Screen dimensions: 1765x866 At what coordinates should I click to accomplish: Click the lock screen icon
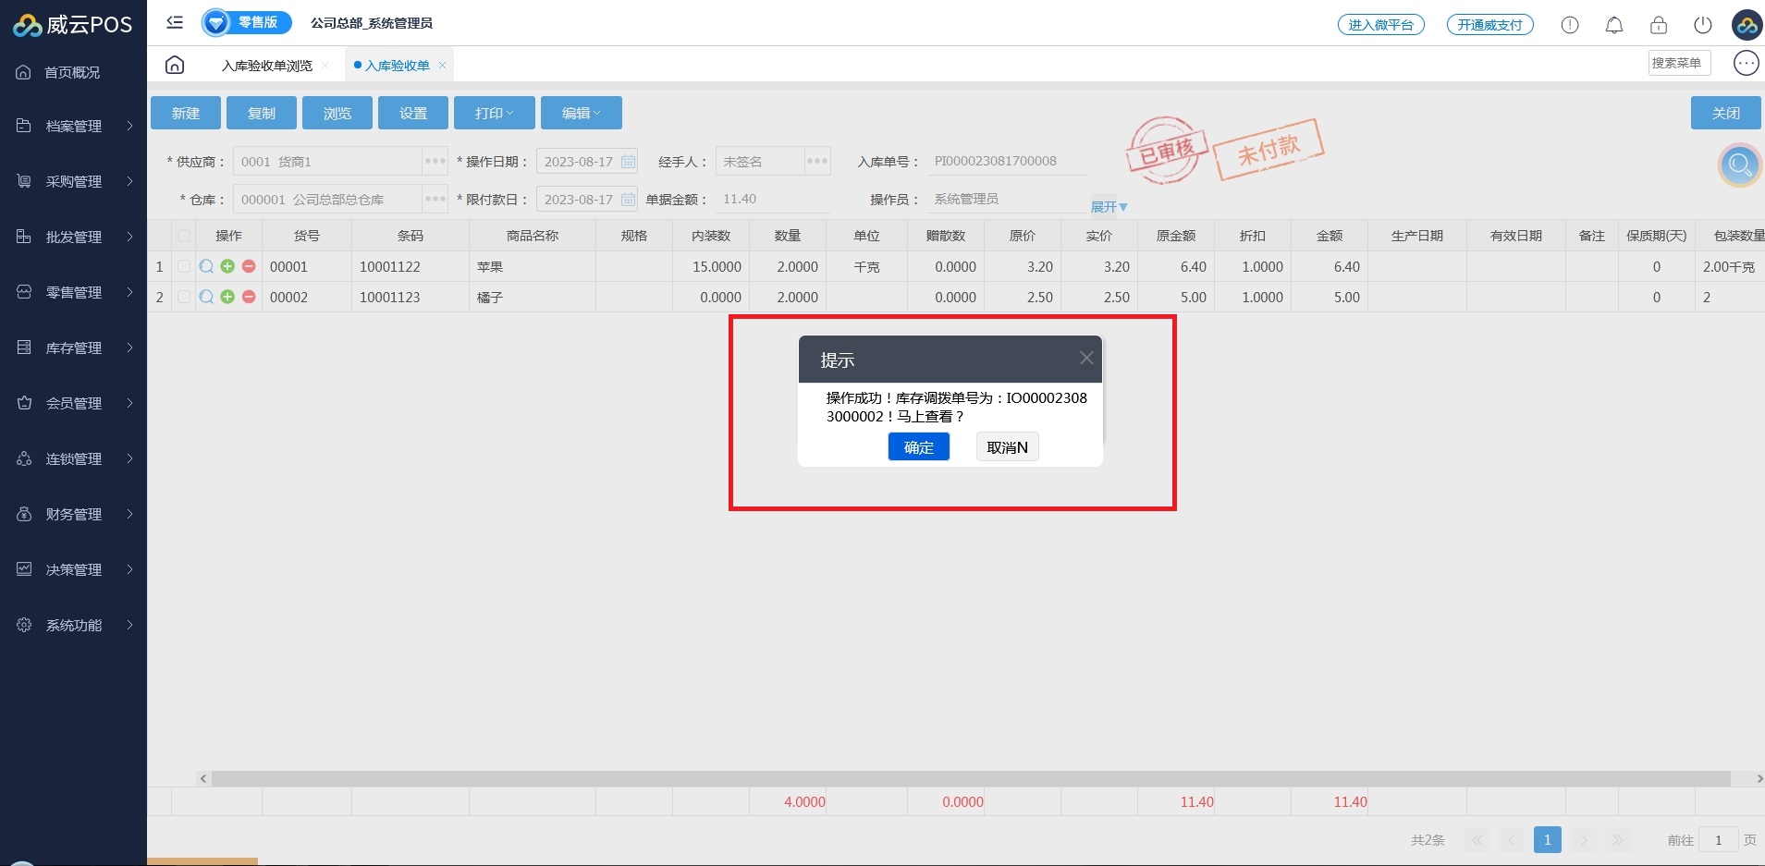pyautogui.click(x=1658, y=25)
